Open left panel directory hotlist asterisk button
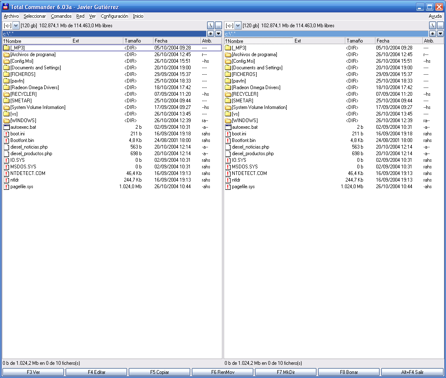The image size is (446, 378). (x=210, y=33)
